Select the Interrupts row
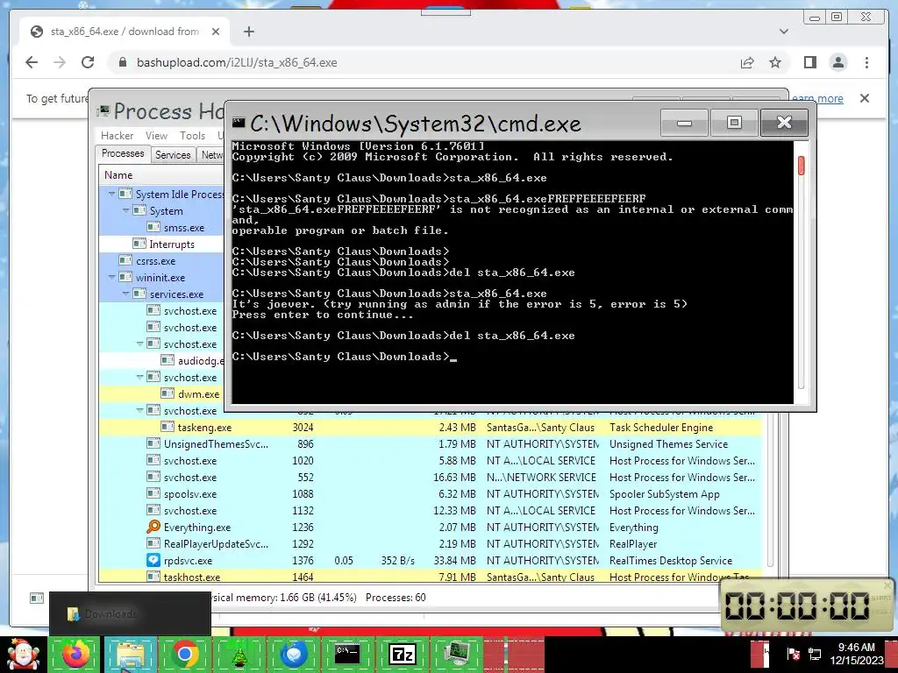 pos(162,244)
